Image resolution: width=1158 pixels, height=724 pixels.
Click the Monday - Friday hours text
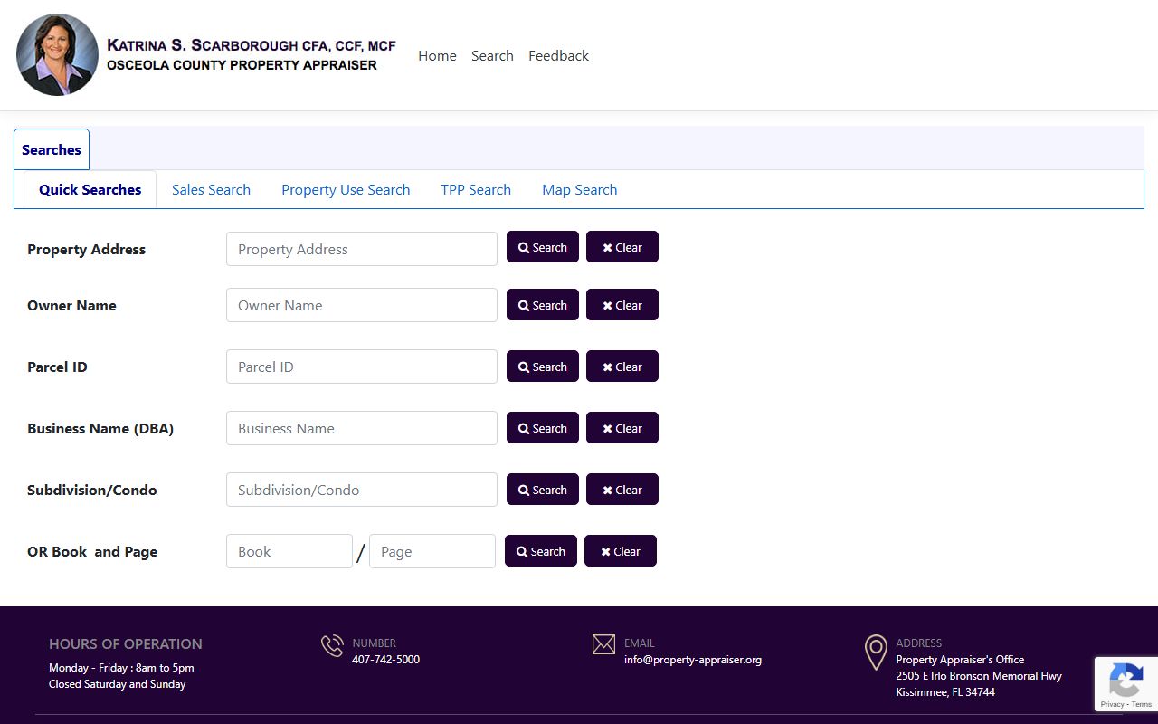pyautogui.click(x=121, y=668)
